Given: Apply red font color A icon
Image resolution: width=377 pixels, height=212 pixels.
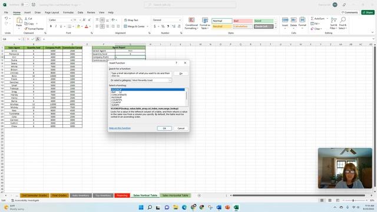Looking at the screenshot, I should (87, 26).
